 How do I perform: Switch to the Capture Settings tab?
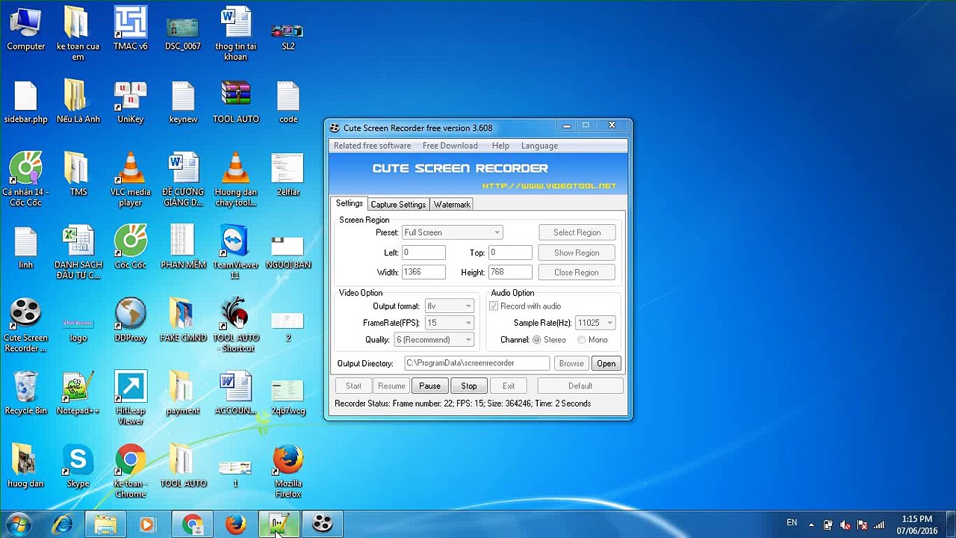(x=398, y=205)
